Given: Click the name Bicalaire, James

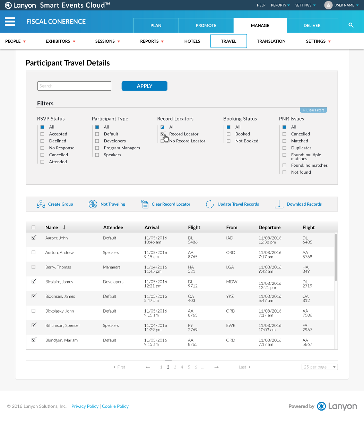Looking at the screenshot, I should [x=59, y=282].
